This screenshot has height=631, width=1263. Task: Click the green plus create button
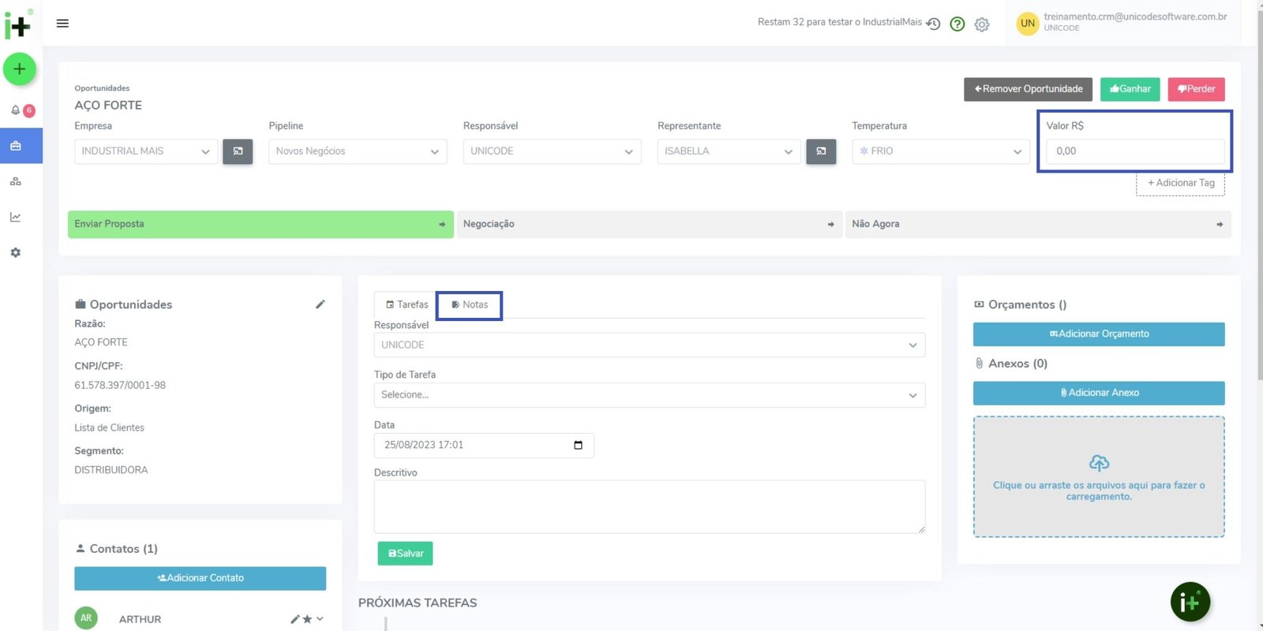tap(20, 69)
